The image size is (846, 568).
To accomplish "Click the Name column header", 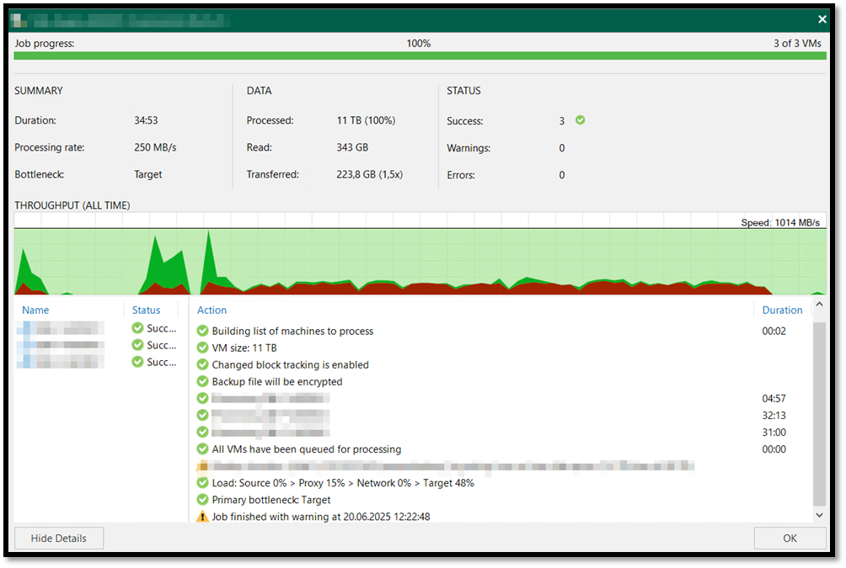I will point(35,310).
